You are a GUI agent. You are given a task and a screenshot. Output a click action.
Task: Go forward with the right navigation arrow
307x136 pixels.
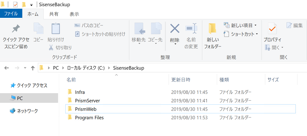coord(17,68)
